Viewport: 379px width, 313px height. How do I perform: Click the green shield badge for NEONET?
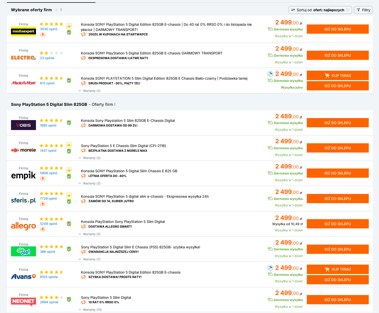[69, 300]
